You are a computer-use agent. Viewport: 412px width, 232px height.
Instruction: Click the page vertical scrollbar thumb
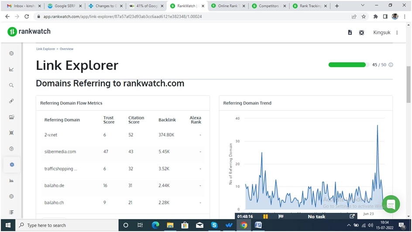(x=409, y=84)
